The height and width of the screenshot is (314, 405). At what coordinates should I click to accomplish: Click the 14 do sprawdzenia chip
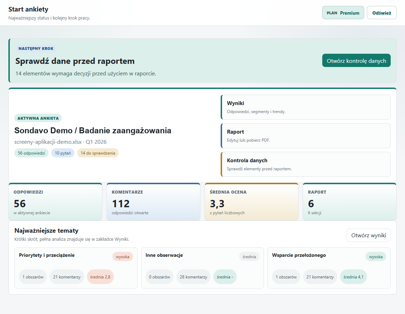pyautogui.click(x=98, y=153)
